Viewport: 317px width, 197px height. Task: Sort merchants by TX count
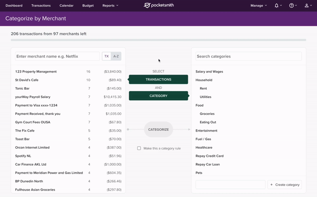pyautogui.click(x=107, y=56)
